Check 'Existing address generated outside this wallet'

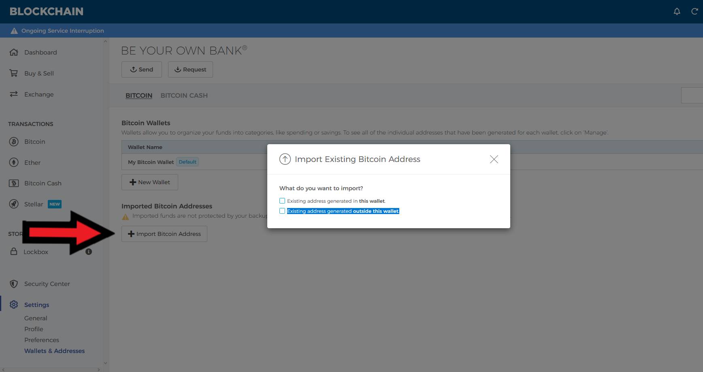click(x=282, y=211)
